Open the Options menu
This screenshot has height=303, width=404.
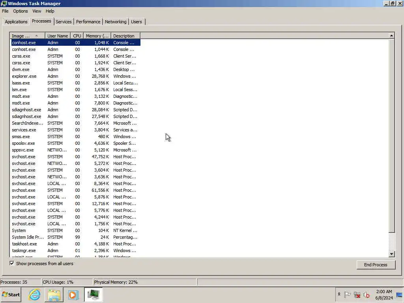[21, 11]
